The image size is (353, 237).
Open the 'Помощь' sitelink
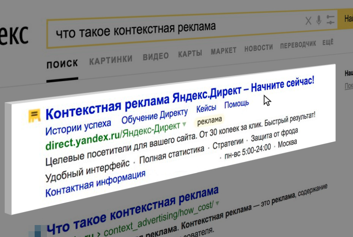(x=237, y=104)
